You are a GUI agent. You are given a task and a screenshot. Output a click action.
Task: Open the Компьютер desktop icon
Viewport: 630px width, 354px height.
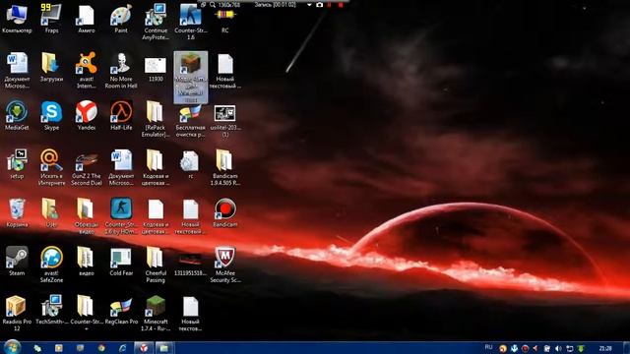(x=17, y=18)
